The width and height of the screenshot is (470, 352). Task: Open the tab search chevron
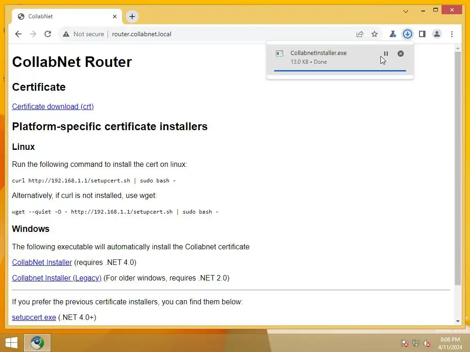pos(406,11)
